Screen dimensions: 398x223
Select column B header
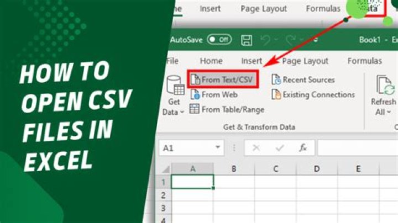coord(234,169)
